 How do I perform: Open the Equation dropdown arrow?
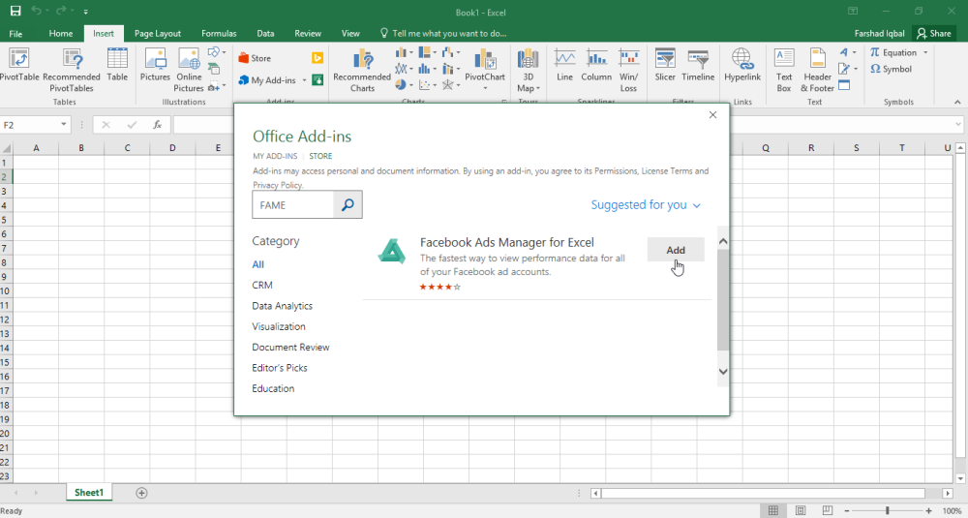pyautogui.click(x=925, y=52)
